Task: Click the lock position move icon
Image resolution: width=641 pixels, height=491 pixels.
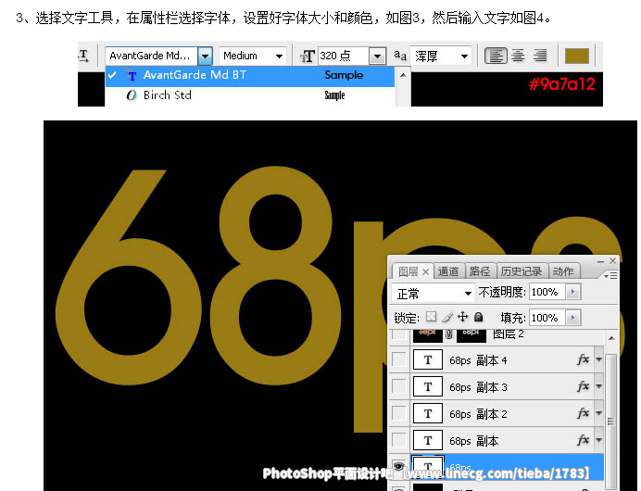Action: 462,318
